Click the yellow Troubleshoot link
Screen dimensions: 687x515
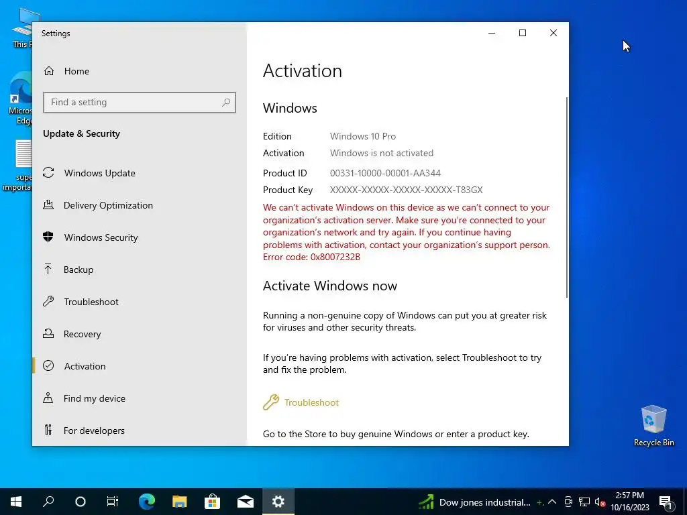click(311, 402)
